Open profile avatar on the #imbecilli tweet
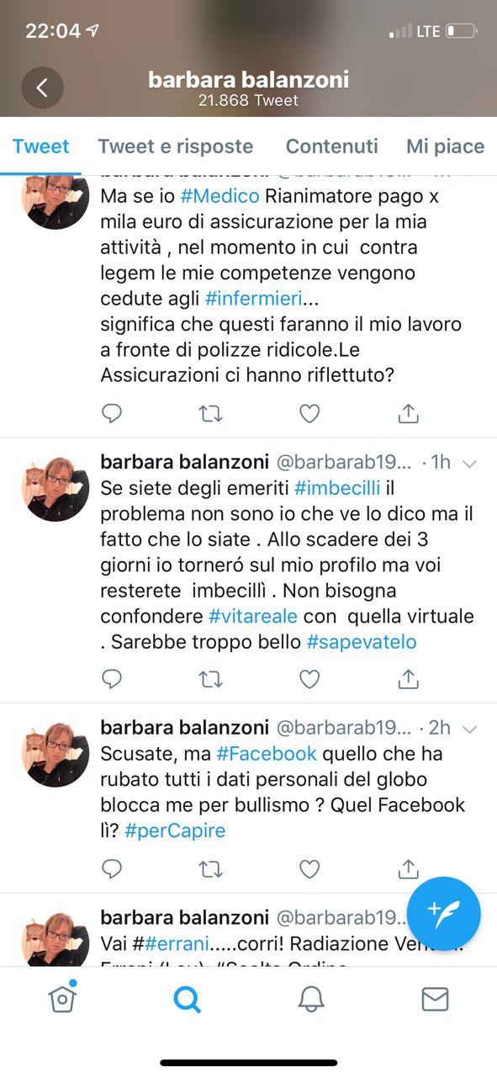Viewport: 497px width, 1077px height. click(56, 490)
